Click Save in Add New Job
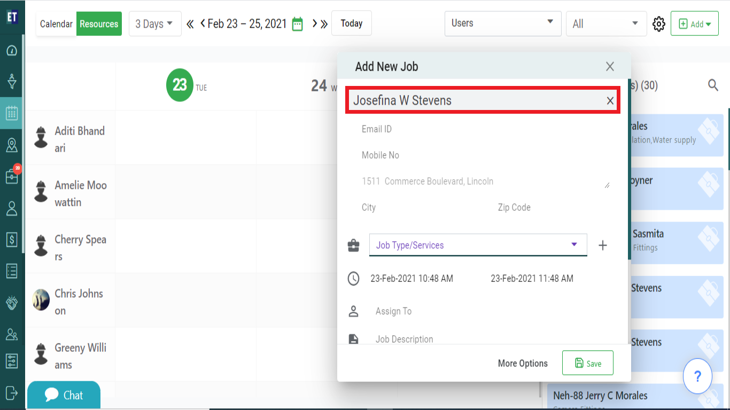The image size is (730, 410). point(588,363)
